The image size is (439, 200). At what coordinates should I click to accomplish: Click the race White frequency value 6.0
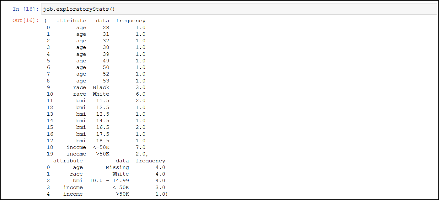coord(140,94)
